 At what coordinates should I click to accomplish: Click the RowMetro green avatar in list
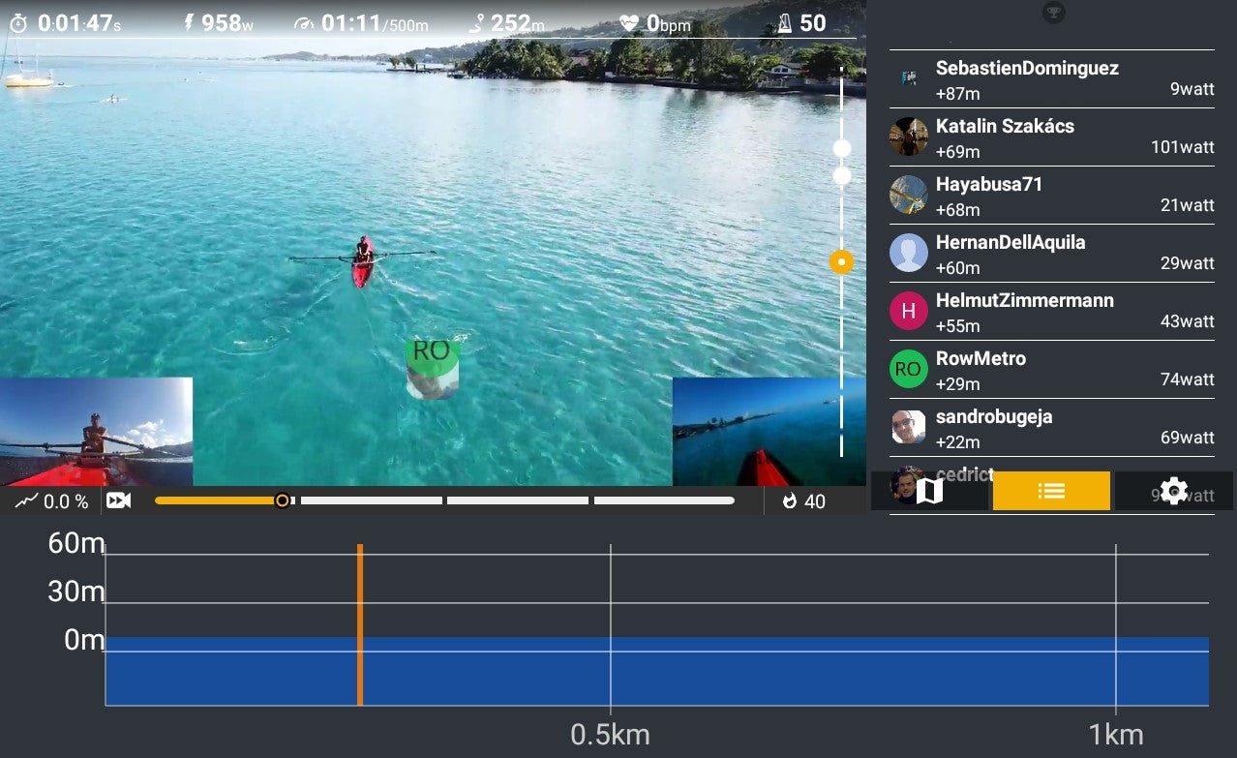[x=908, y=369]
